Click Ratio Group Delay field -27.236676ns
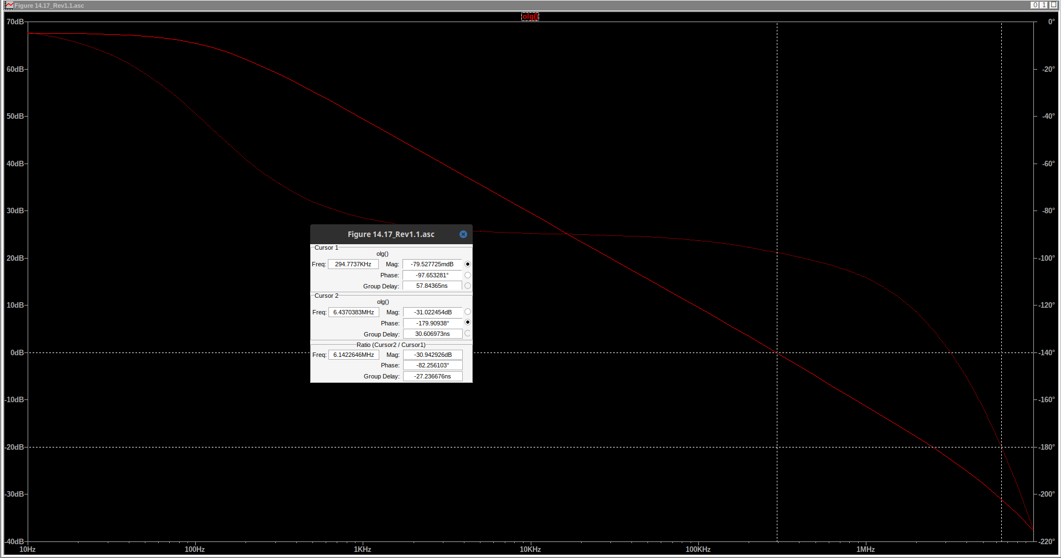The image size is (1061, 558). click(433, 376)
